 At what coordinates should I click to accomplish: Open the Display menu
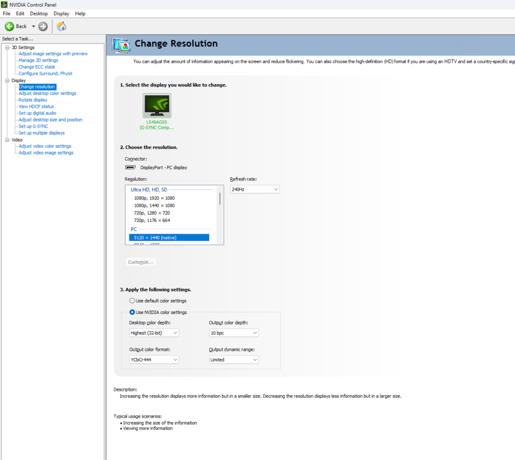point(61,13)
